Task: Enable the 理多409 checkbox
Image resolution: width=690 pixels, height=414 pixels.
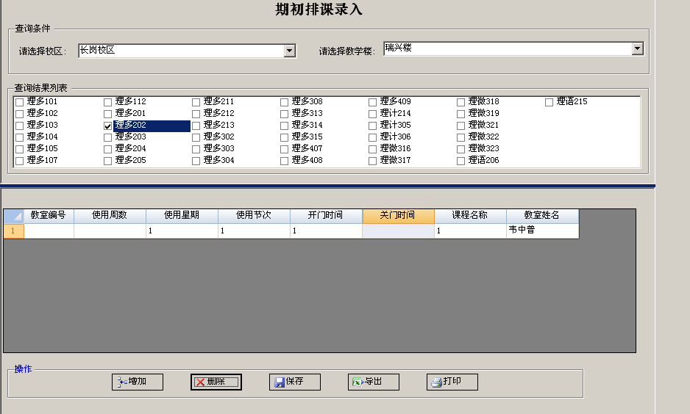Action: (373, 102)
